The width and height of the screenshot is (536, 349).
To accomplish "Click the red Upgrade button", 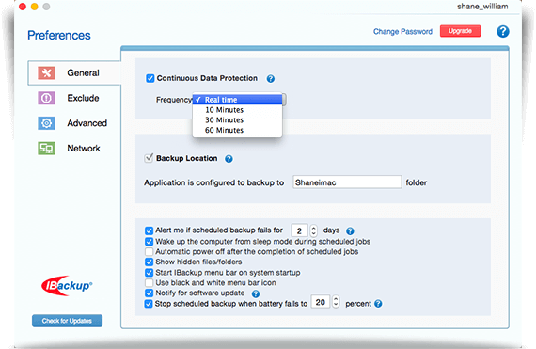I will tap(460, 31).
